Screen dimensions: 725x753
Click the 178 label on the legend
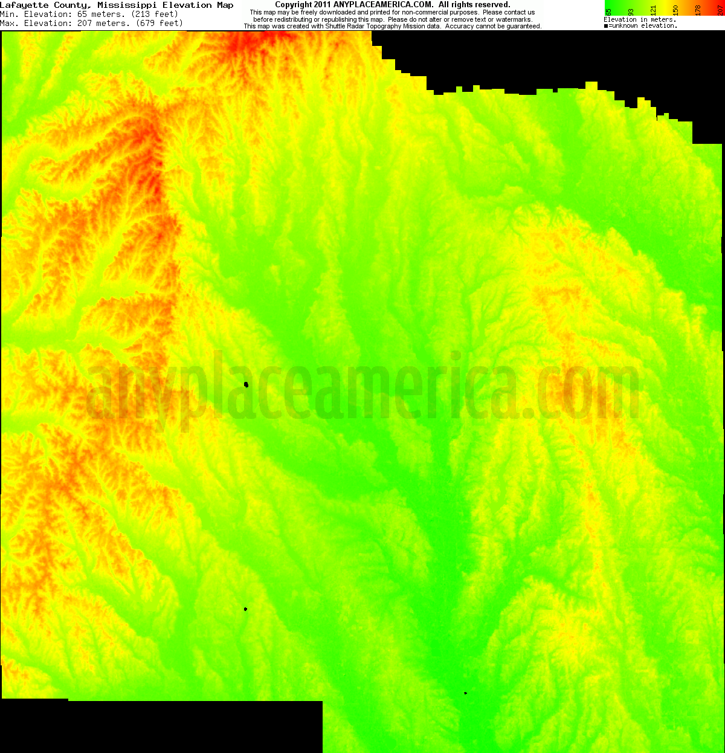698,10
